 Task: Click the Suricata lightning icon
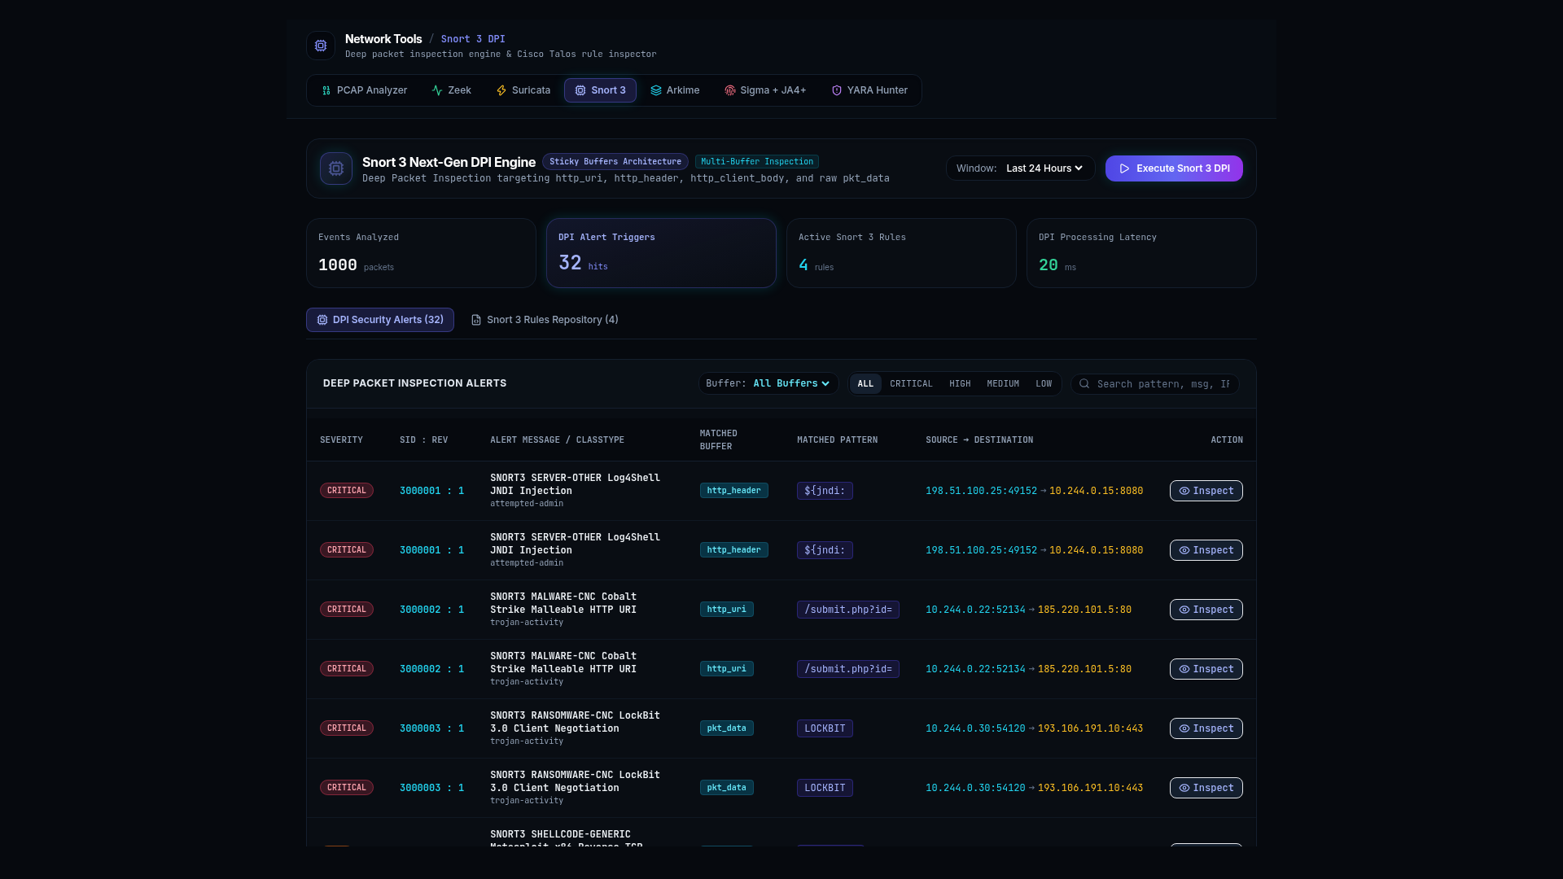pos(501,90)
